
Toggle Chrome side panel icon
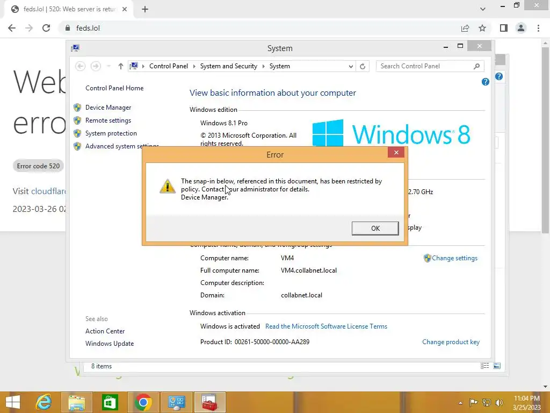coord(504,28)
